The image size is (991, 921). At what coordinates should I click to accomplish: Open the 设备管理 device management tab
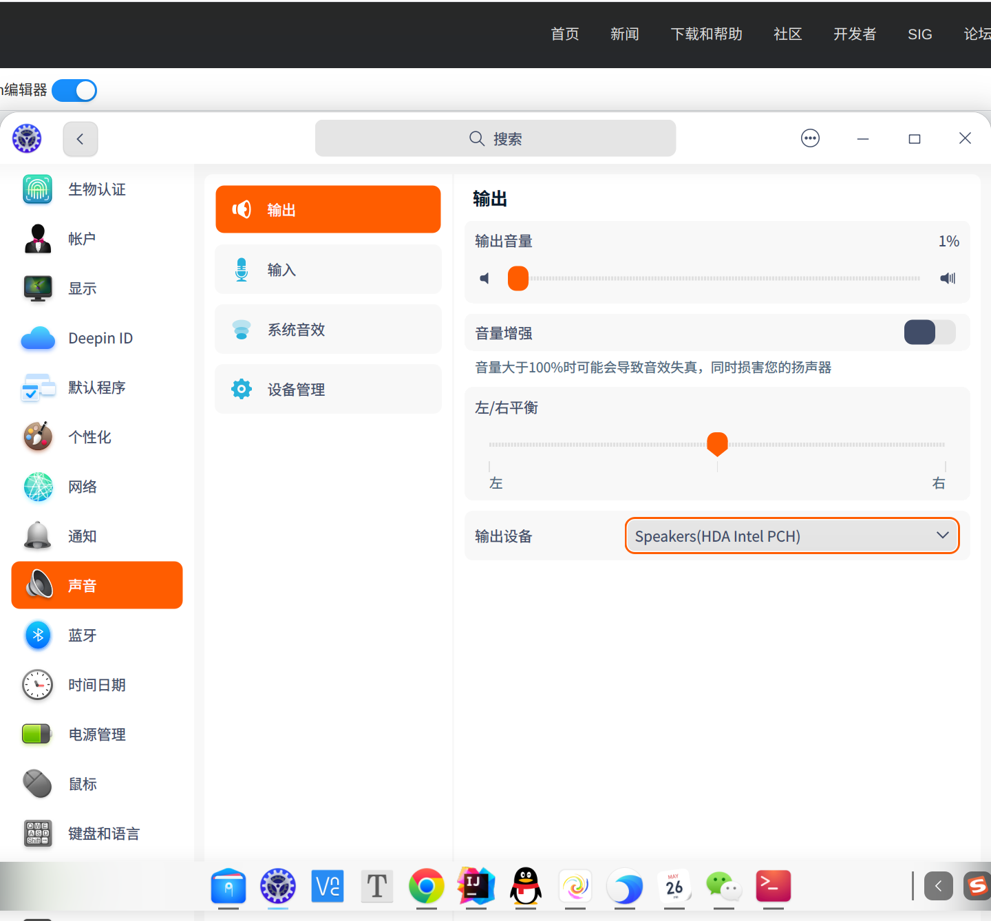[328, 389]
